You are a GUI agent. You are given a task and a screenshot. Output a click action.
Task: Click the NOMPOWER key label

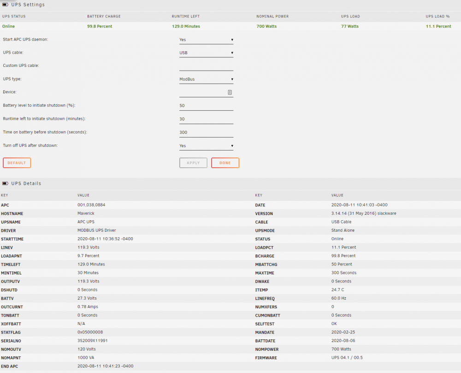point(267,349)
